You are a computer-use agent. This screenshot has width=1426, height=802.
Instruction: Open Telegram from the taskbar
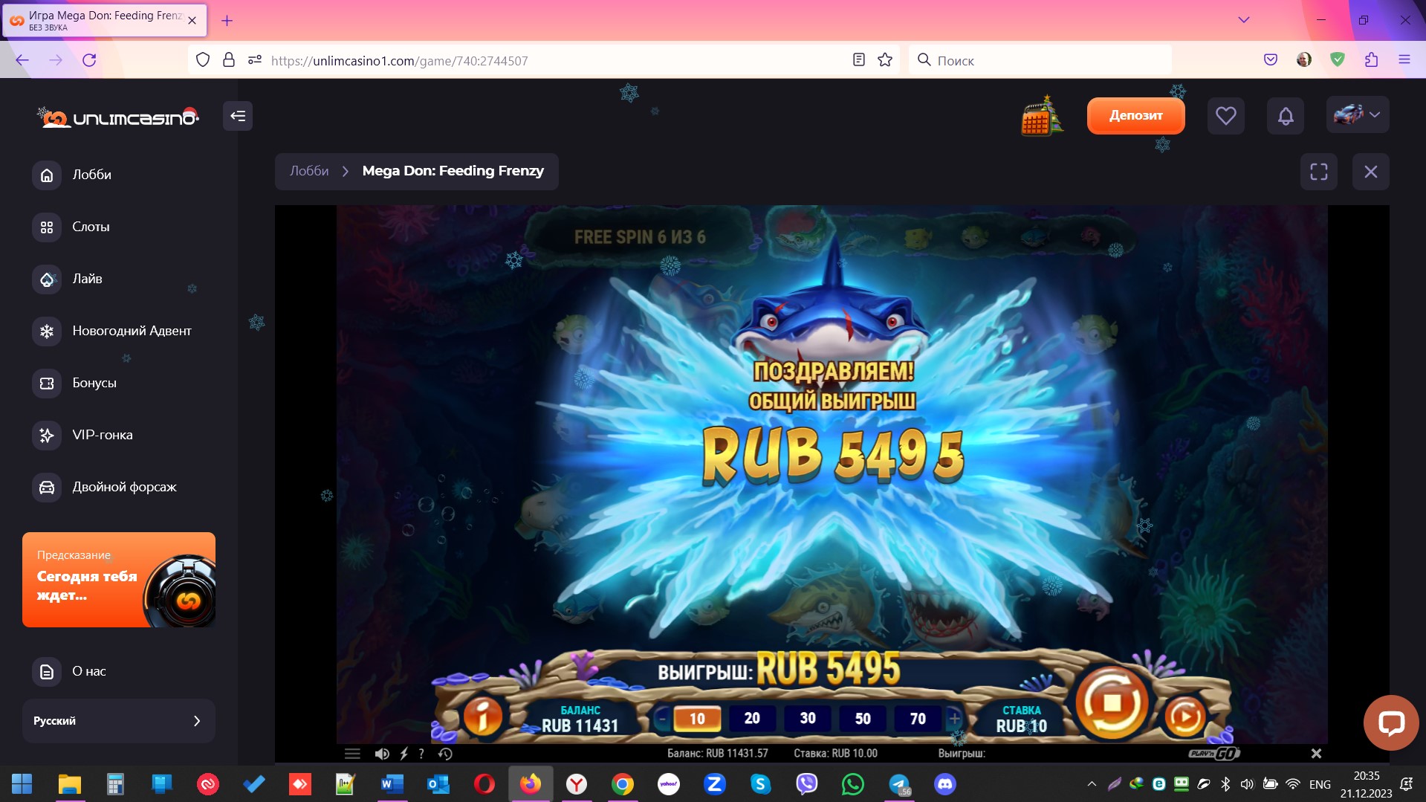click(900, 784)
